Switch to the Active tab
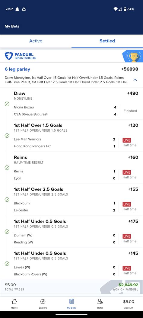 point(36,41)
